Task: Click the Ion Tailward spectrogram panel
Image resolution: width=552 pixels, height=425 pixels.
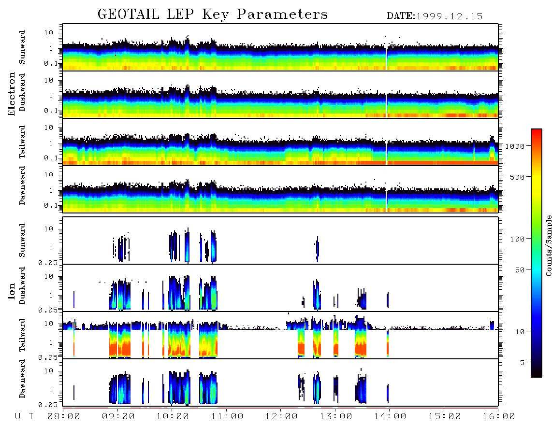Action: 280,335
